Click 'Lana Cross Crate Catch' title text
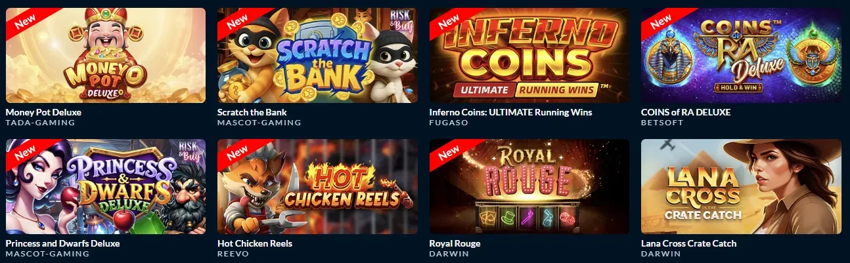Image resolution: width=850 pixels, height=263 pixels. (689, 243)
